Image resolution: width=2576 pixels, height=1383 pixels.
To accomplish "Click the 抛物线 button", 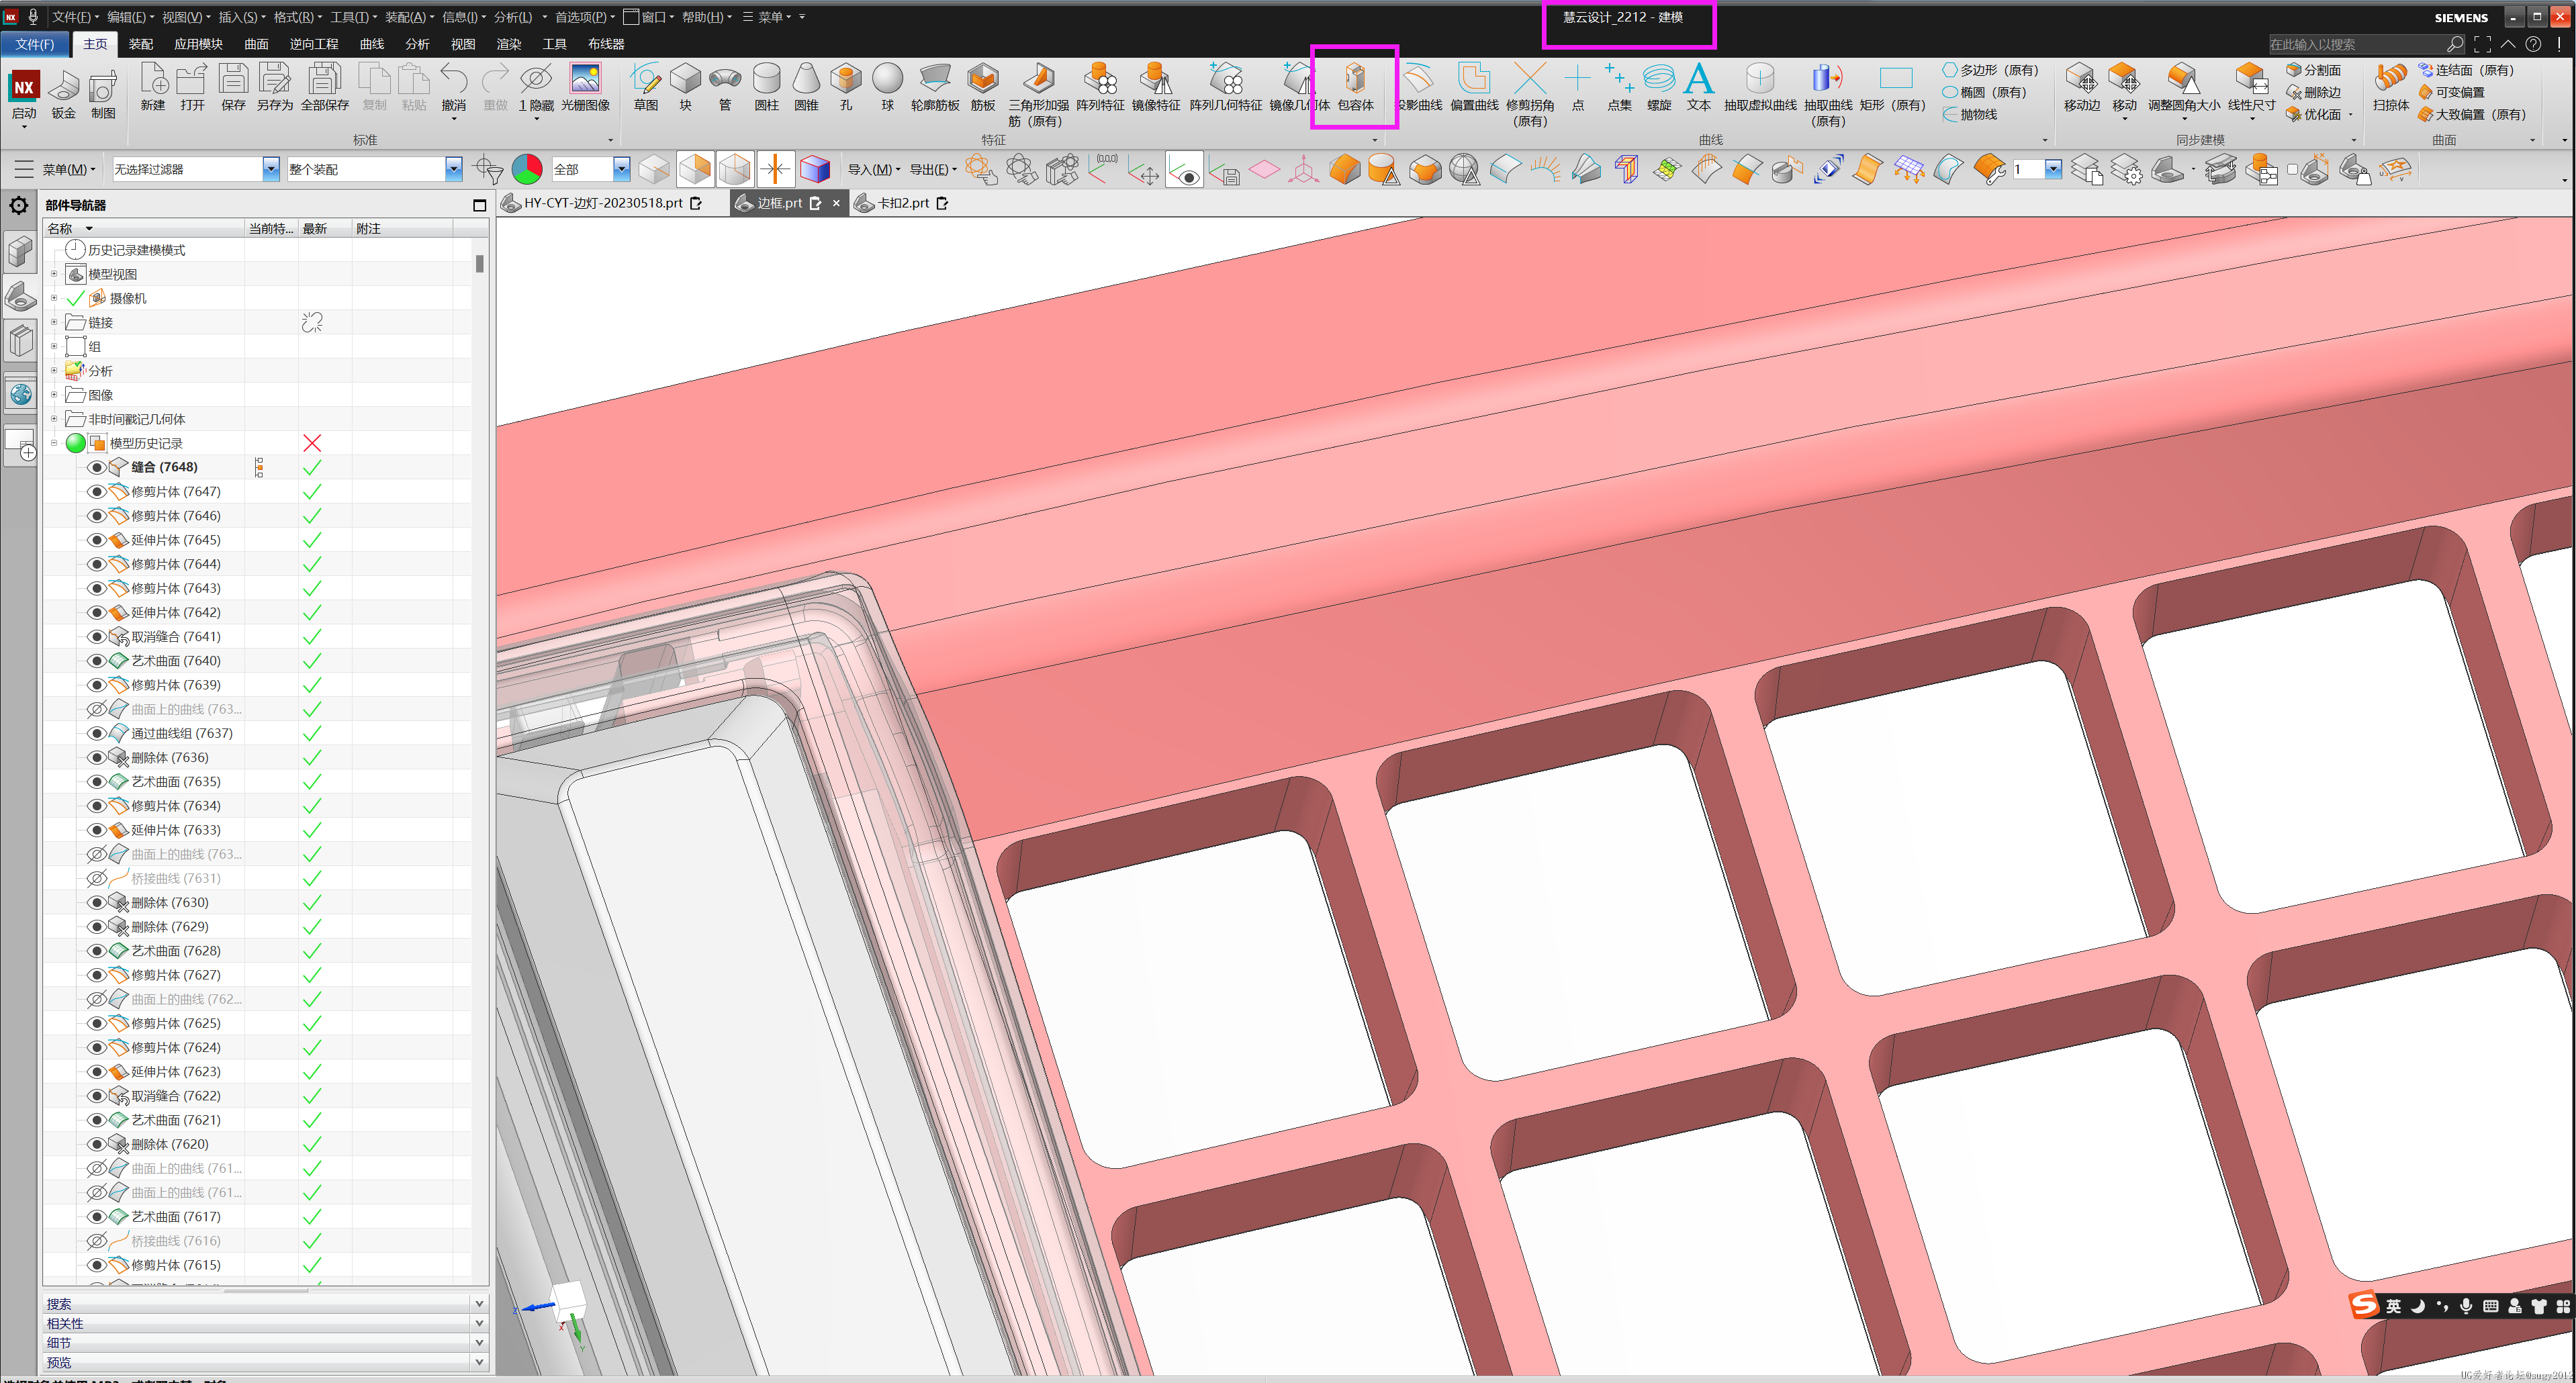I will [1969, 114].
